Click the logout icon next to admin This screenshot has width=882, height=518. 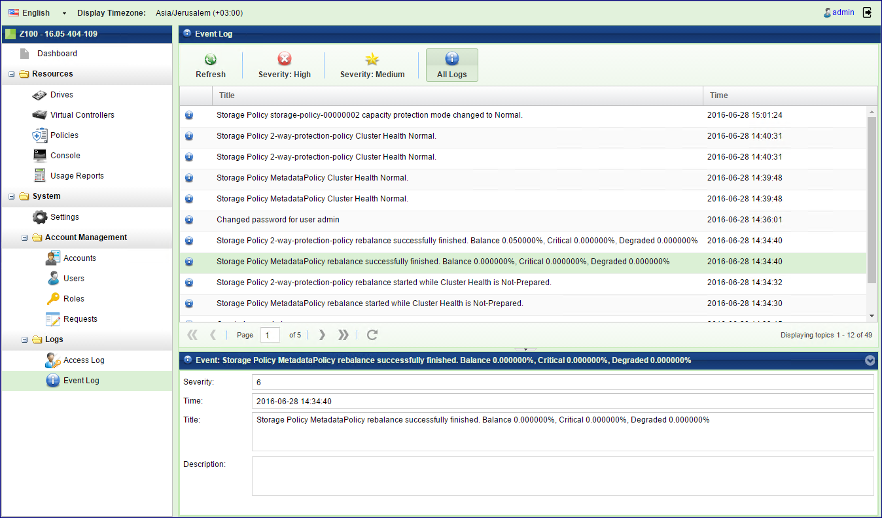pos(868,12)
